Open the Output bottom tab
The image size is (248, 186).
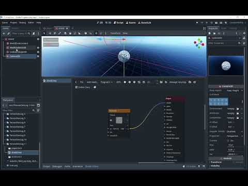click(47, 166)
